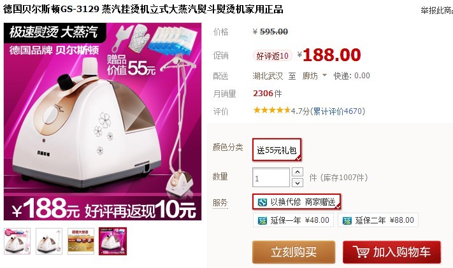Click the 以换代修 service icon
The height and width of the screenshot is (268, 453).
click(262, 202)
